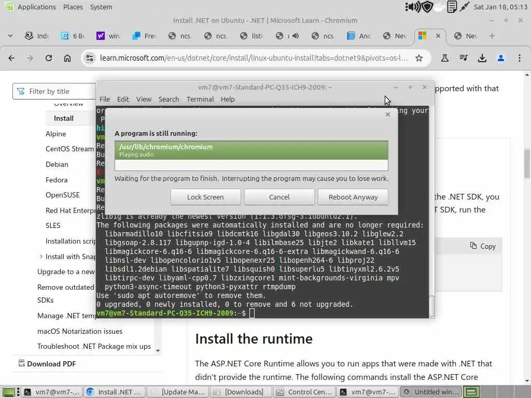Screen dimensions: 531x398
Task: Open media controls icon in toolbar
Action: [x=464, y=58]
